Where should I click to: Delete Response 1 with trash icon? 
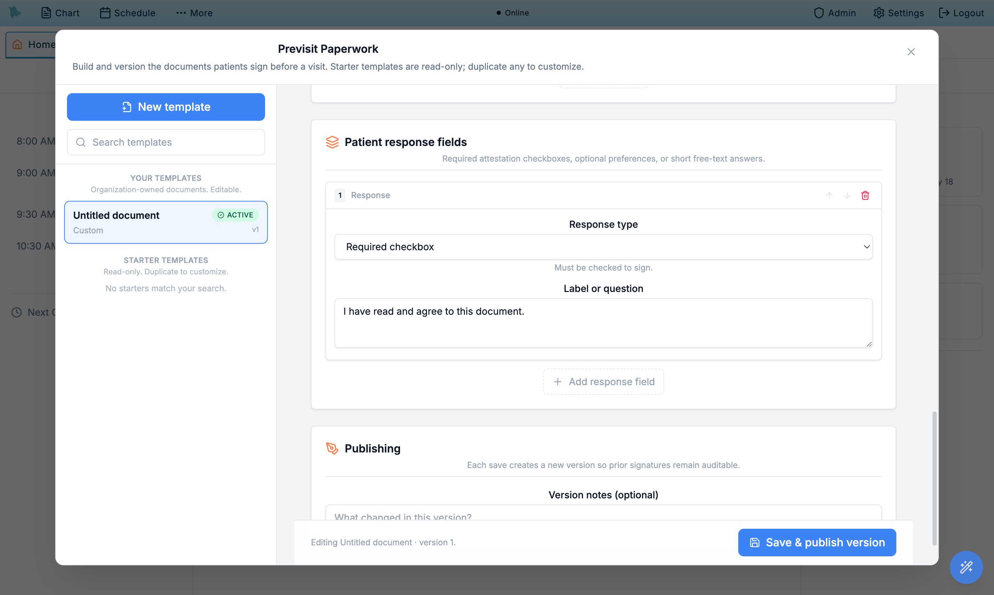(x=865, y=195)
